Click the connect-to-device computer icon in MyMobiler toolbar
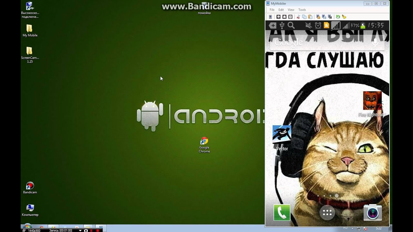413x232 pixels. [x=270, y=17]
